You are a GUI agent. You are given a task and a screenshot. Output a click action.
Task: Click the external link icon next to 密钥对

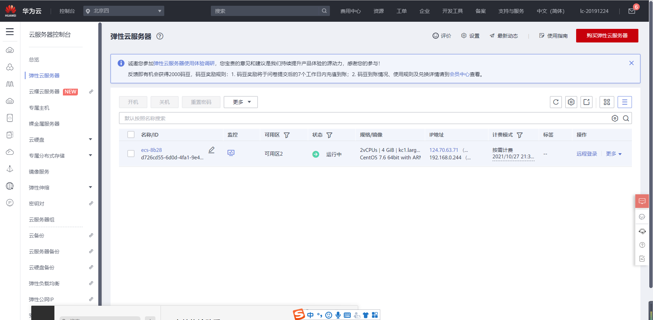(x=91, y=203)
